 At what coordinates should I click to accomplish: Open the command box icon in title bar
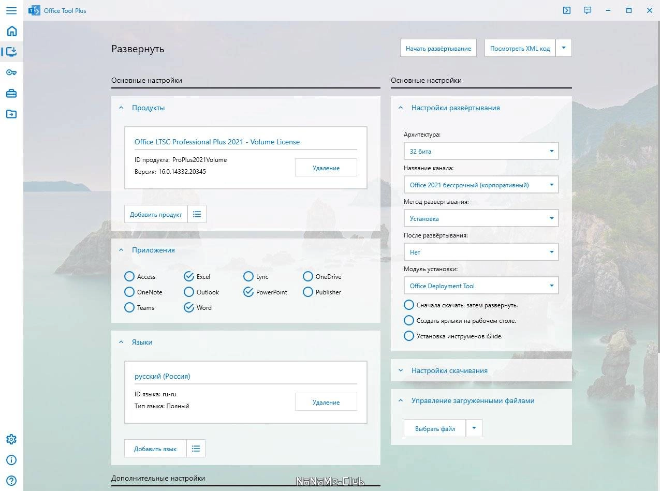coord(567,10)
